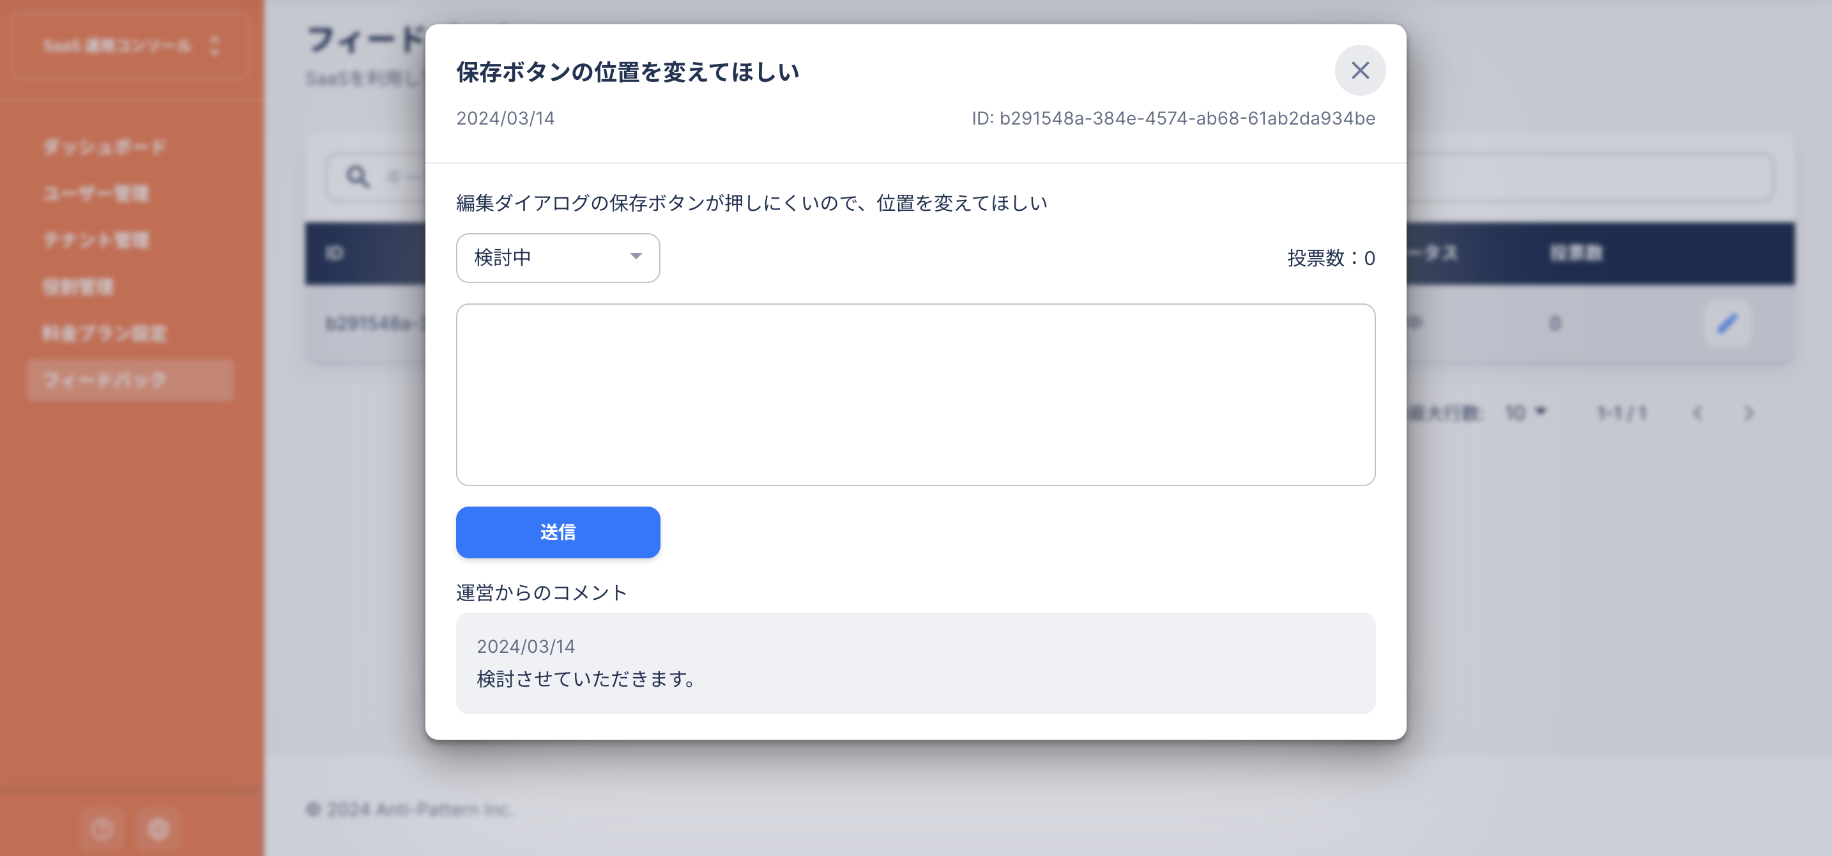
Task: Click the pencil edit icon in background table
Action: click(x=1727, y=323)
